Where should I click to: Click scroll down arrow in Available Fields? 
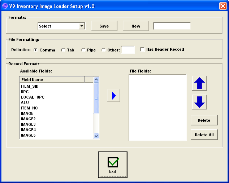(96, 136)
